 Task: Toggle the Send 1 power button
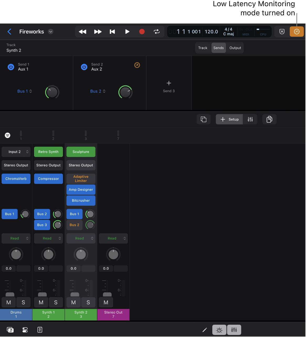(11, 67)
